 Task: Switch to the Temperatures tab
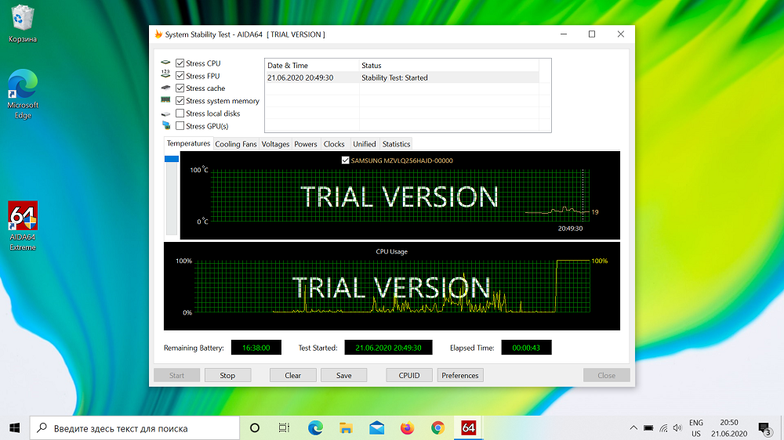[x=188, y=143]
